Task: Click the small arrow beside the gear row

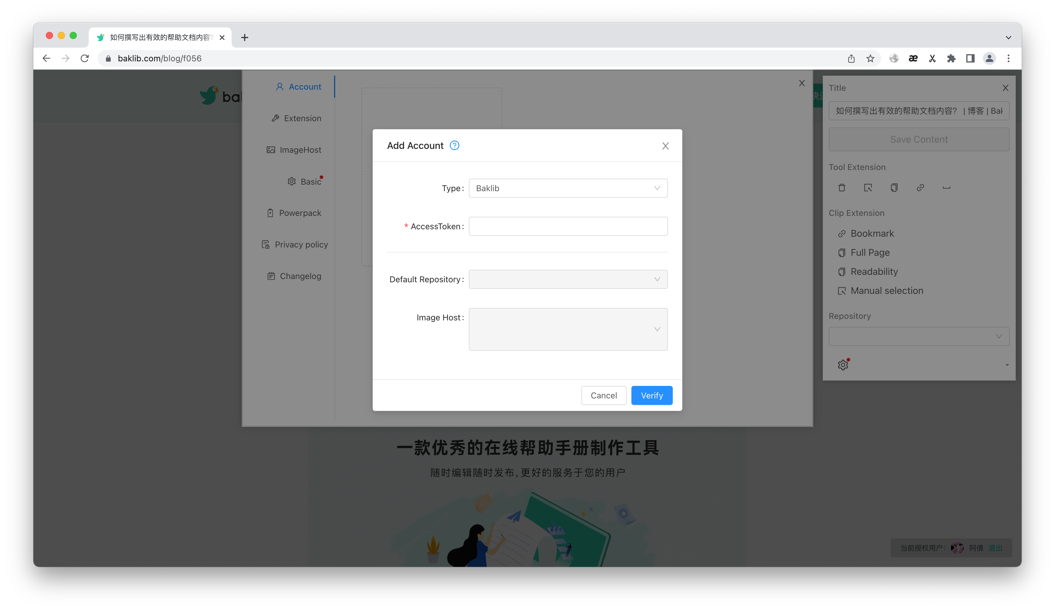Action: point(1007,365)
